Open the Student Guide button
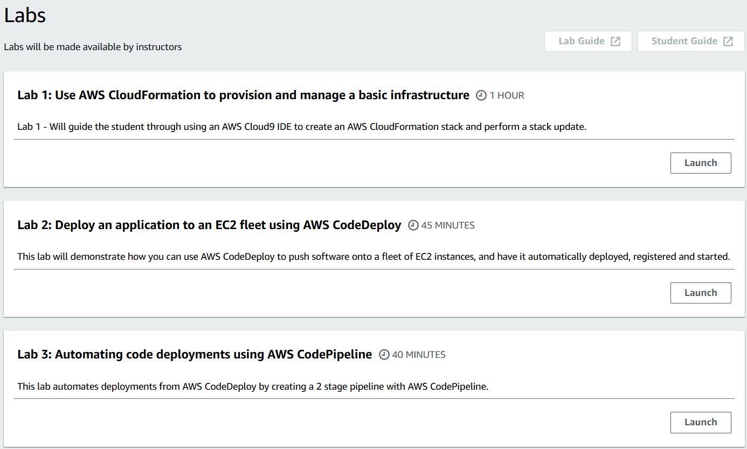The image size is (747, 449). (691, 42)
